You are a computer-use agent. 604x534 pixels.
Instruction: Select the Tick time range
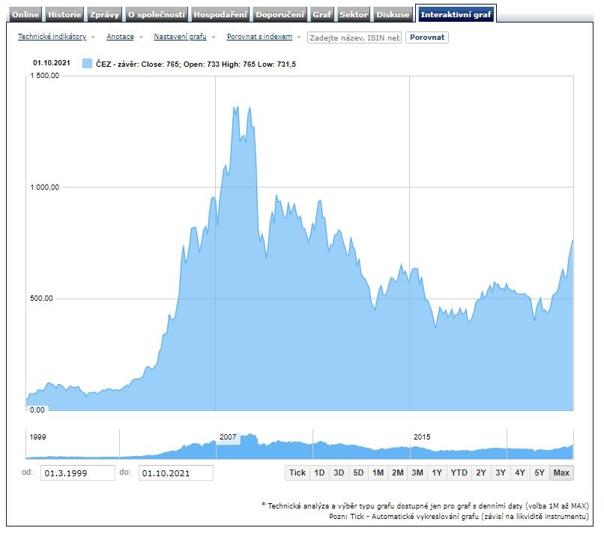[x=298, y=472]
